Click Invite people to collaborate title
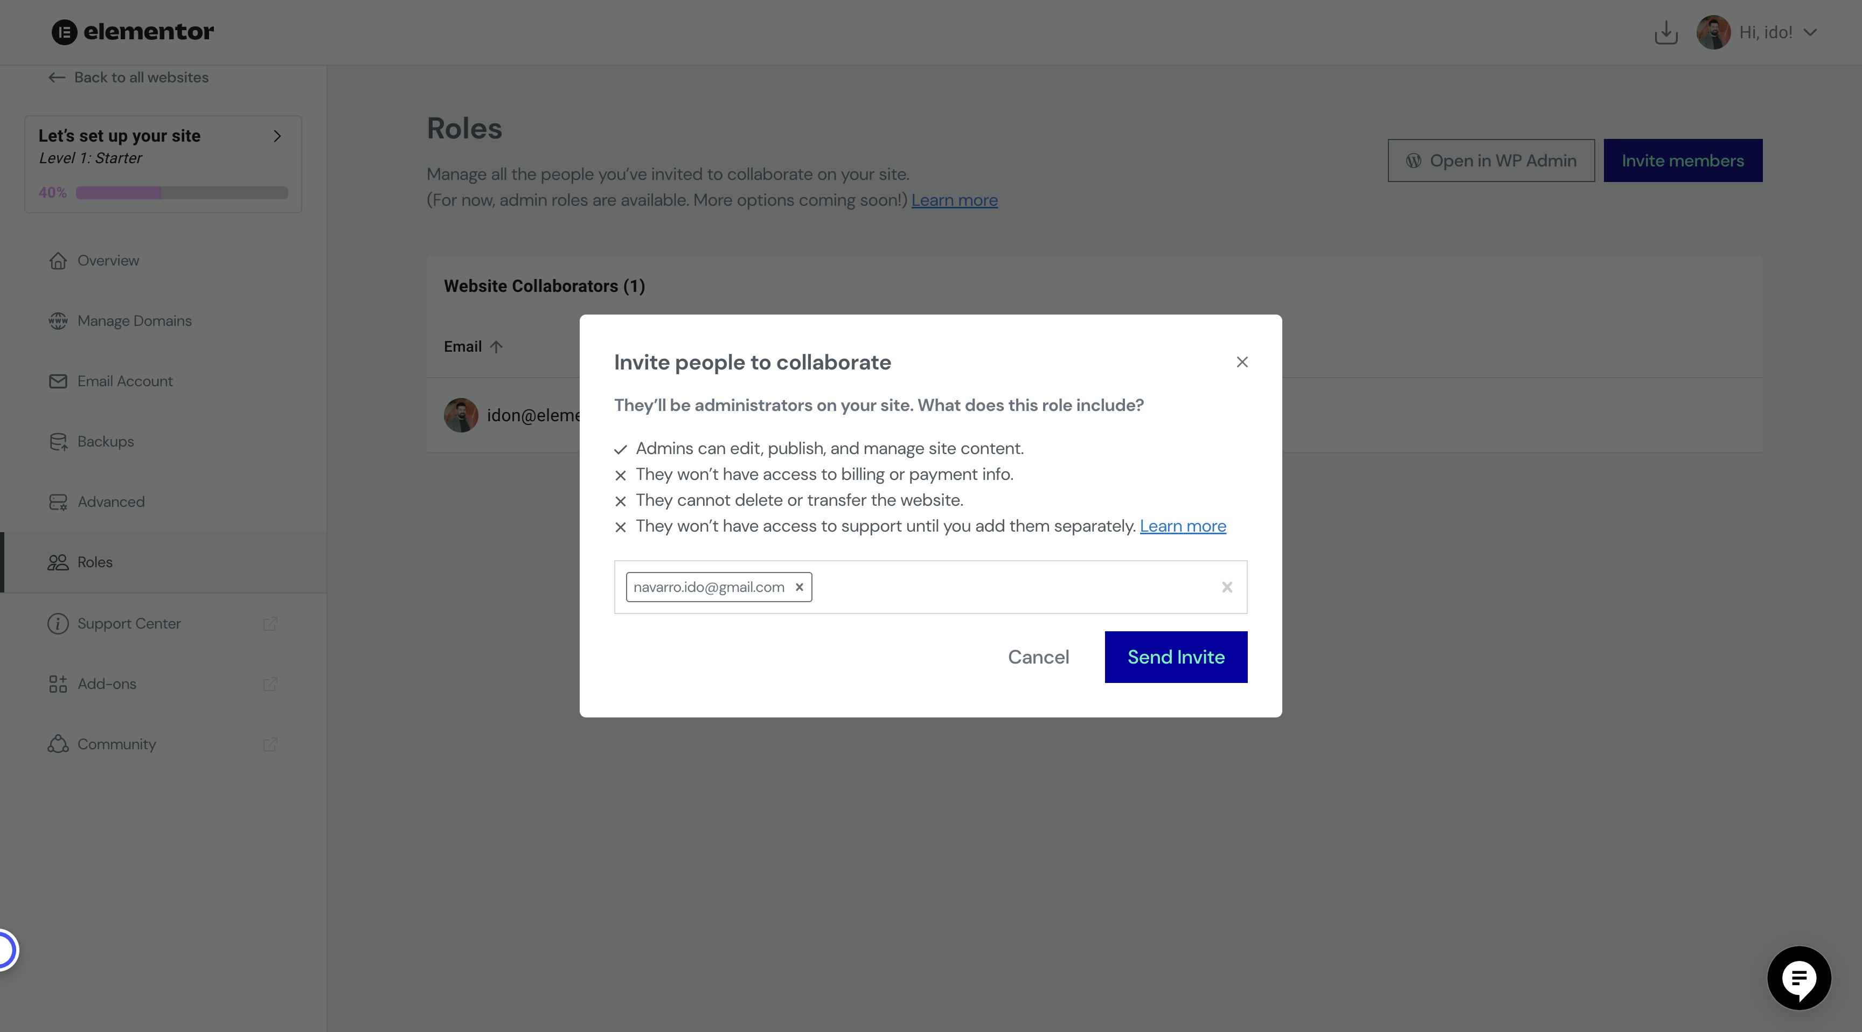 [x=753, y=362]
